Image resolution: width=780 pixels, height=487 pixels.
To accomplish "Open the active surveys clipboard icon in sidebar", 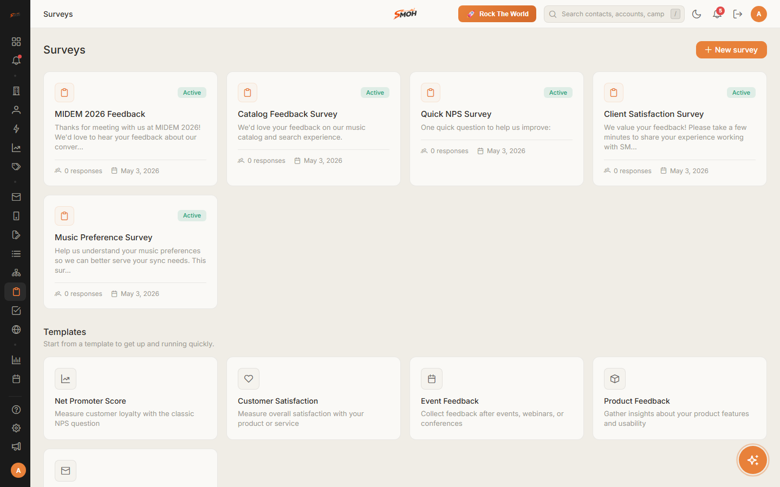I will click(x=15, y=292).
